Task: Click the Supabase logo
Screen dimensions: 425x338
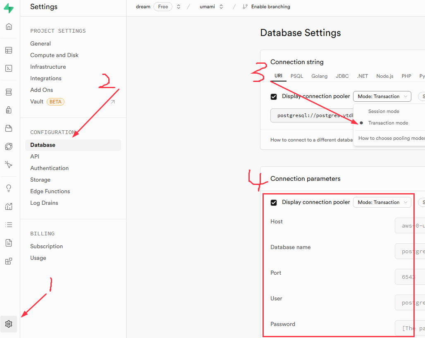Action: coord(9,9)
